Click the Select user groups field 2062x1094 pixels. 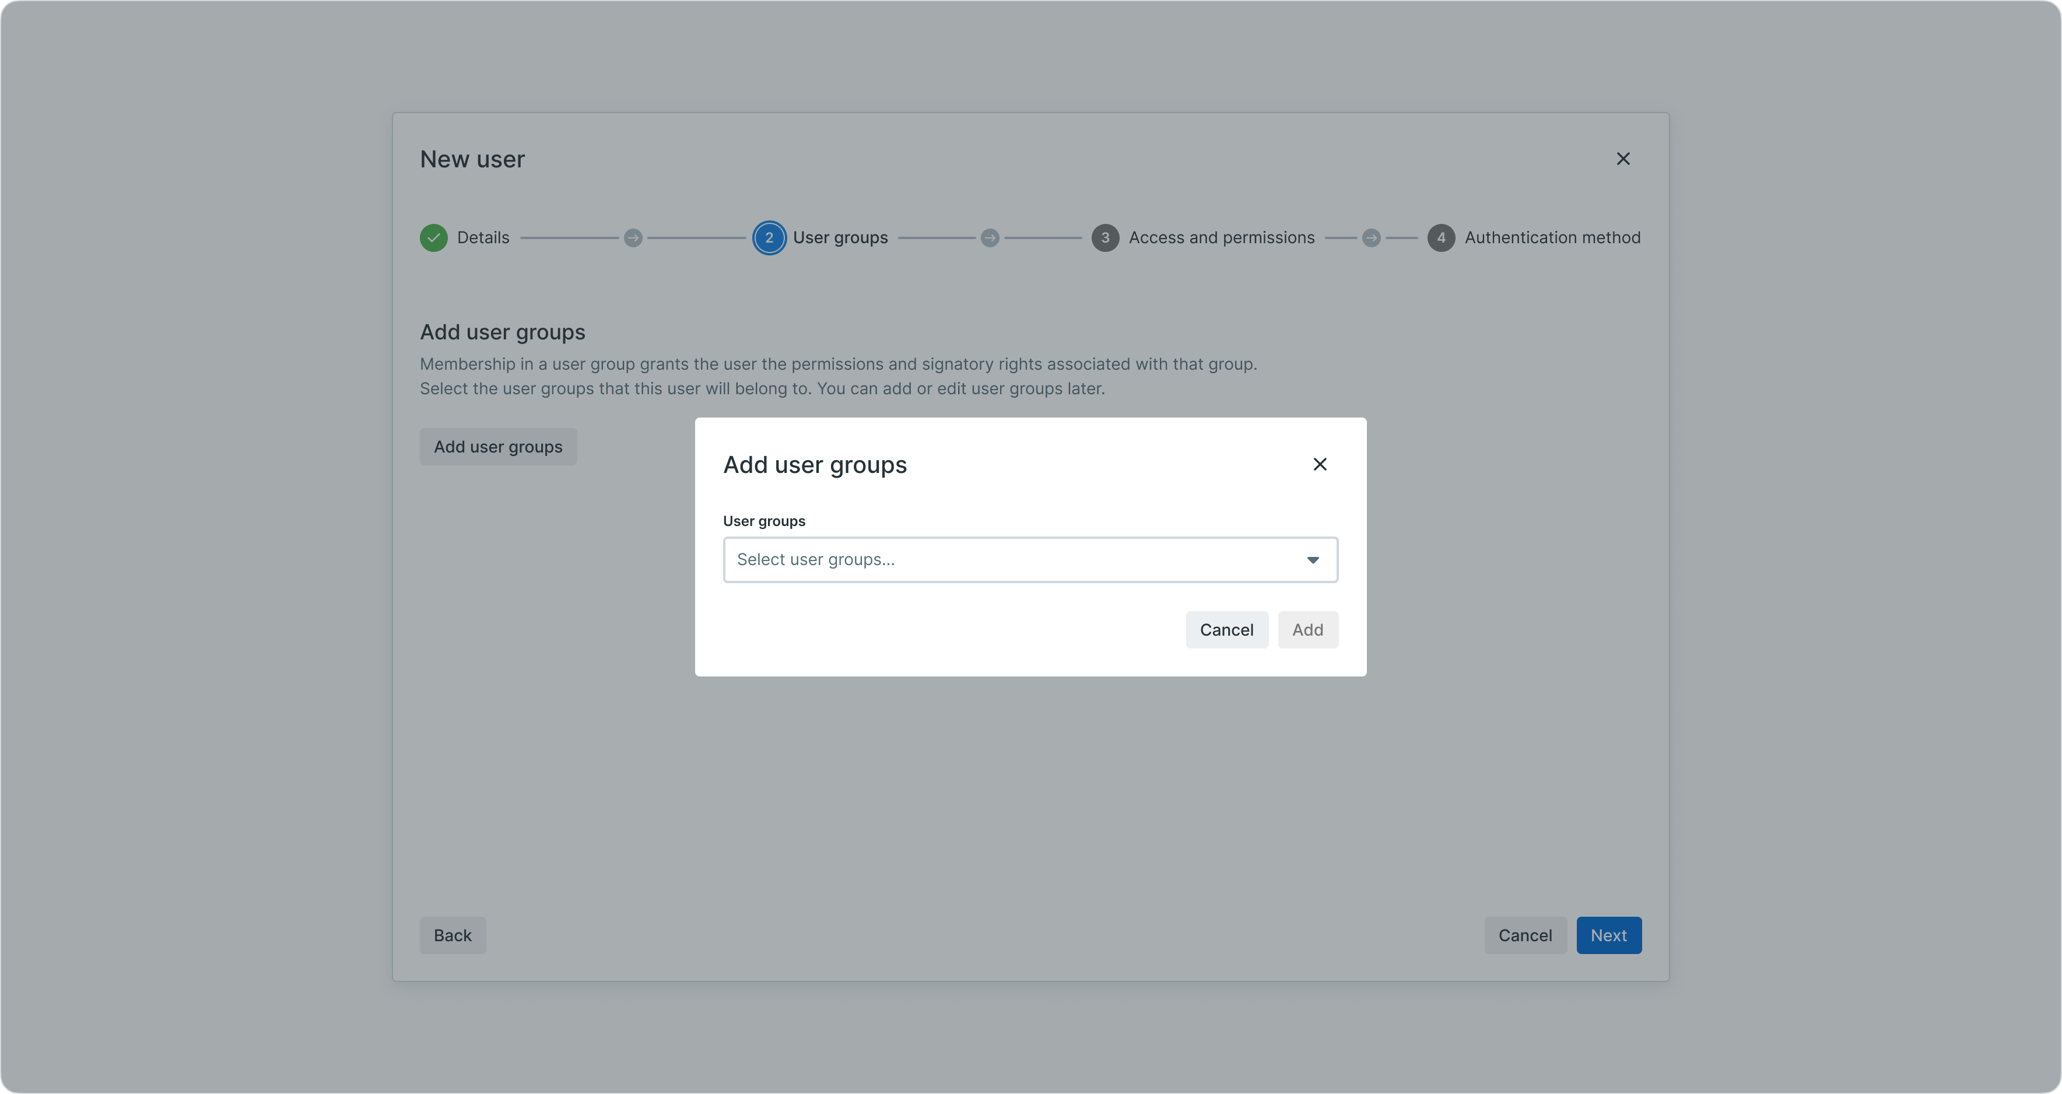1009,559
